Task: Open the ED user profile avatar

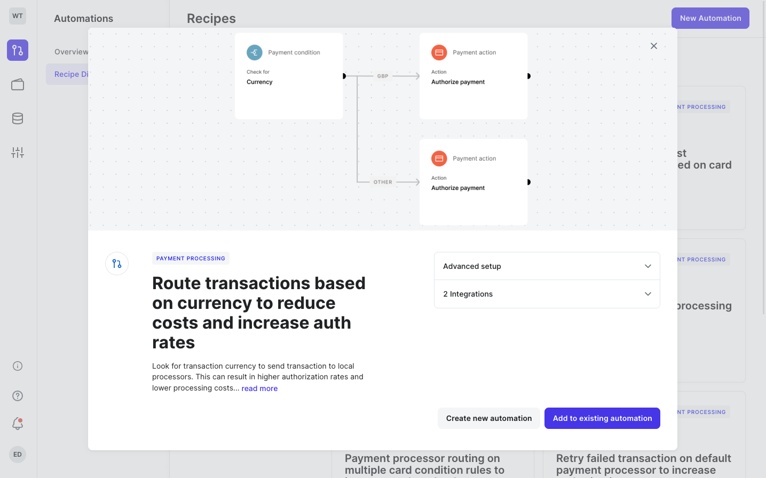Action: pos(17,454)
